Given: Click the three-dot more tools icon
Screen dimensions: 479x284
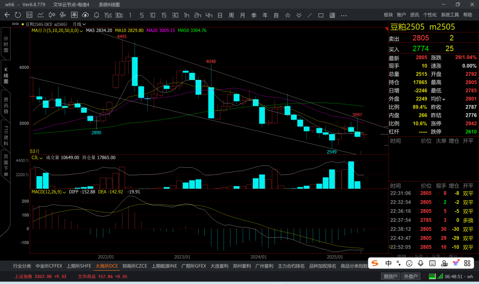Looking at the screenshot, I should 344,15.
